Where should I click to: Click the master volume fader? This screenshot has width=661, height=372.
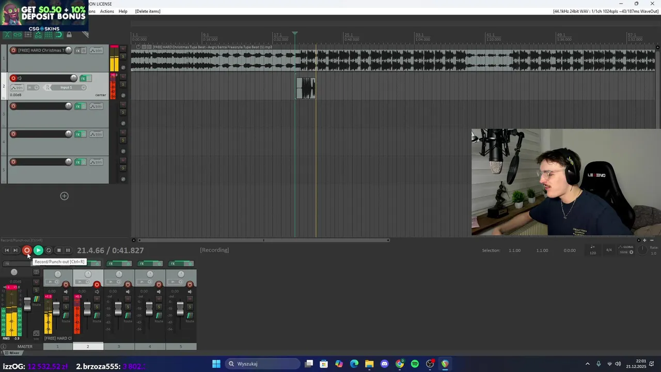27,304
